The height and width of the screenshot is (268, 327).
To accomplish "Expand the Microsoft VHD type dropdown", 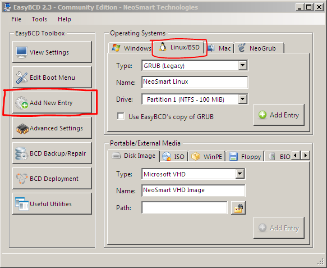I will pyautogui.click(x=240, y=174).
